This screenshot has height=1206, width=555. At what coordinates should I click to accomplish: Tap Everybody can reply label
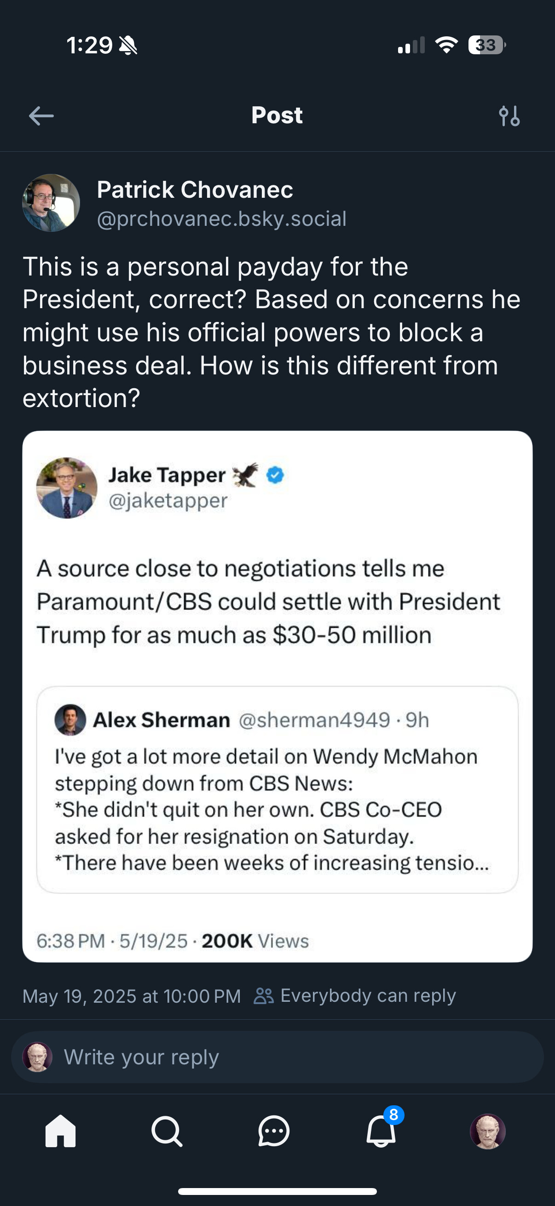coord(368,995)
